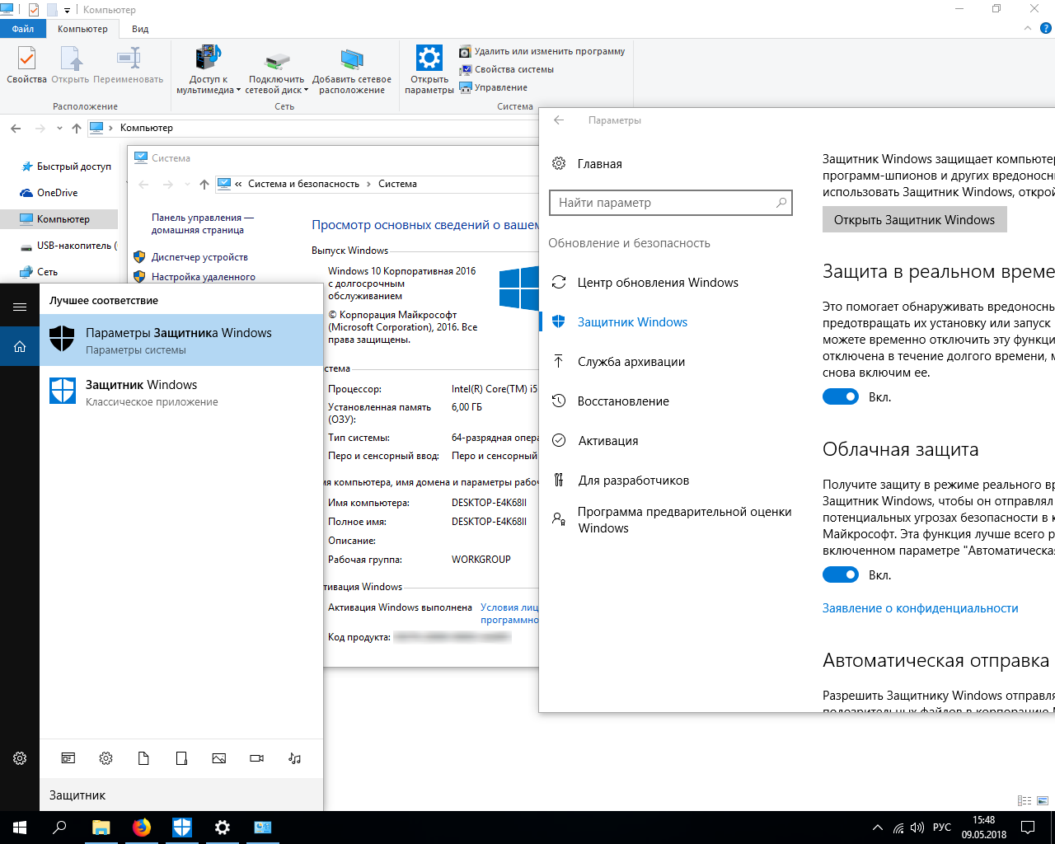
Task: Open Параметры Защитника Windows result
Action: (181, 340)
